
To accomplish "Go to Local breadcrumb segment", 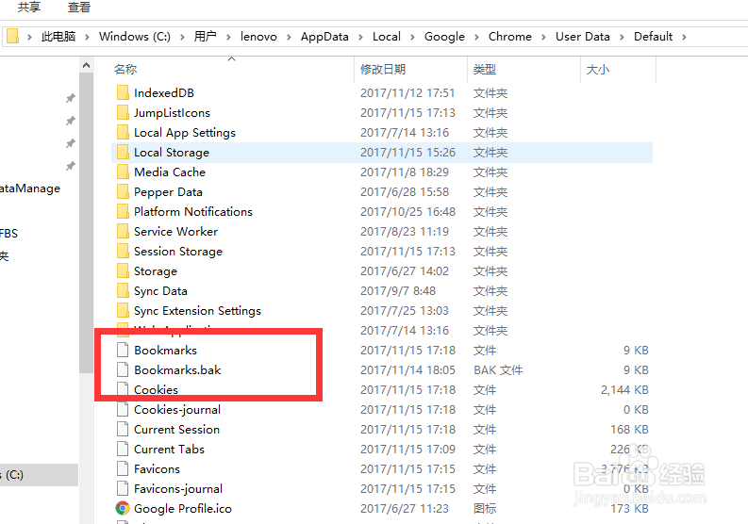I will coord(387,37).
